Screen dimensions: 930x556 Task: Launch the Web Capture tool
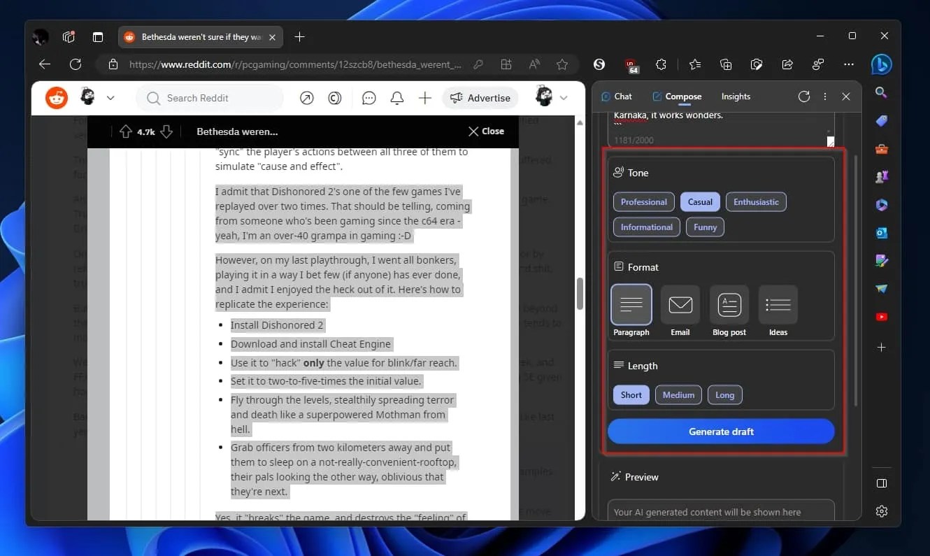(757, 64)
